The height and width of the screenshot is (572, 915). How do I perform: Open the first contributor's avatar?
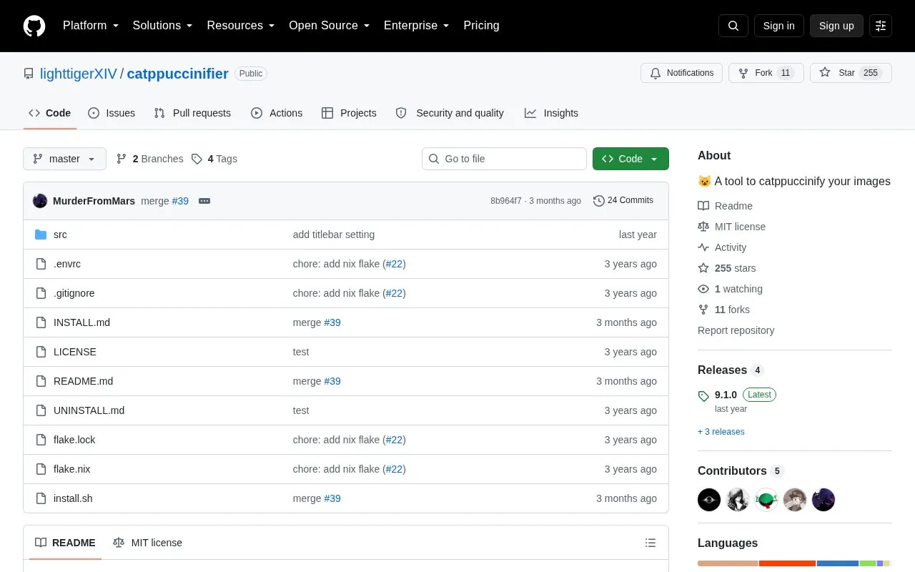[709, 500]
